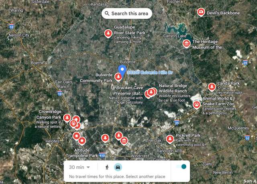Click the Devil's Backbone label

[223, 13]
